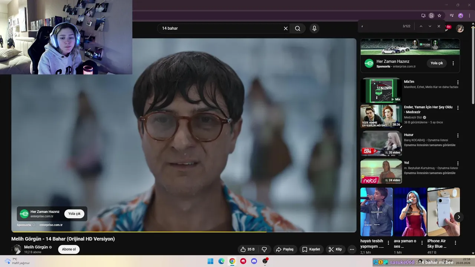Open options for hayatı tesbih yapmışım short
This screenshot has height=267, width=475.
click(389, 243)
